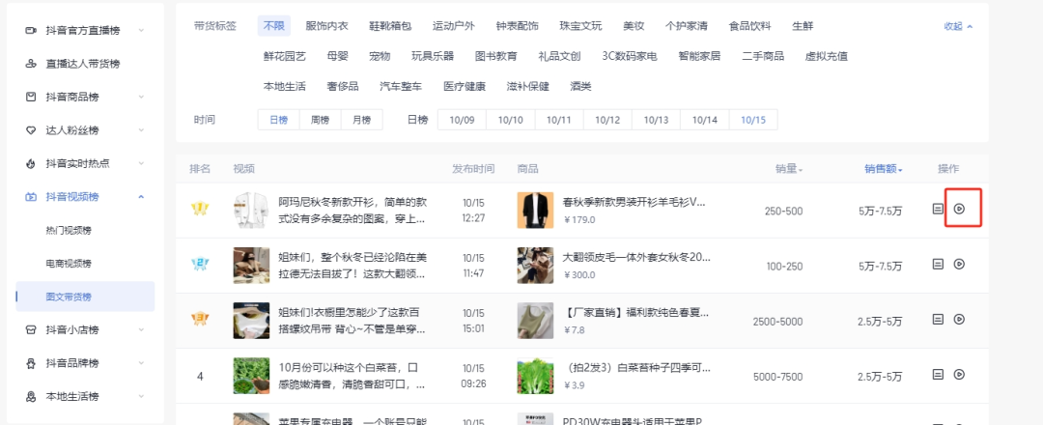Screen dimensions: 1043x425
Task: Click the 本地生活榜 sidebar icon
Action: click(31, 396)
